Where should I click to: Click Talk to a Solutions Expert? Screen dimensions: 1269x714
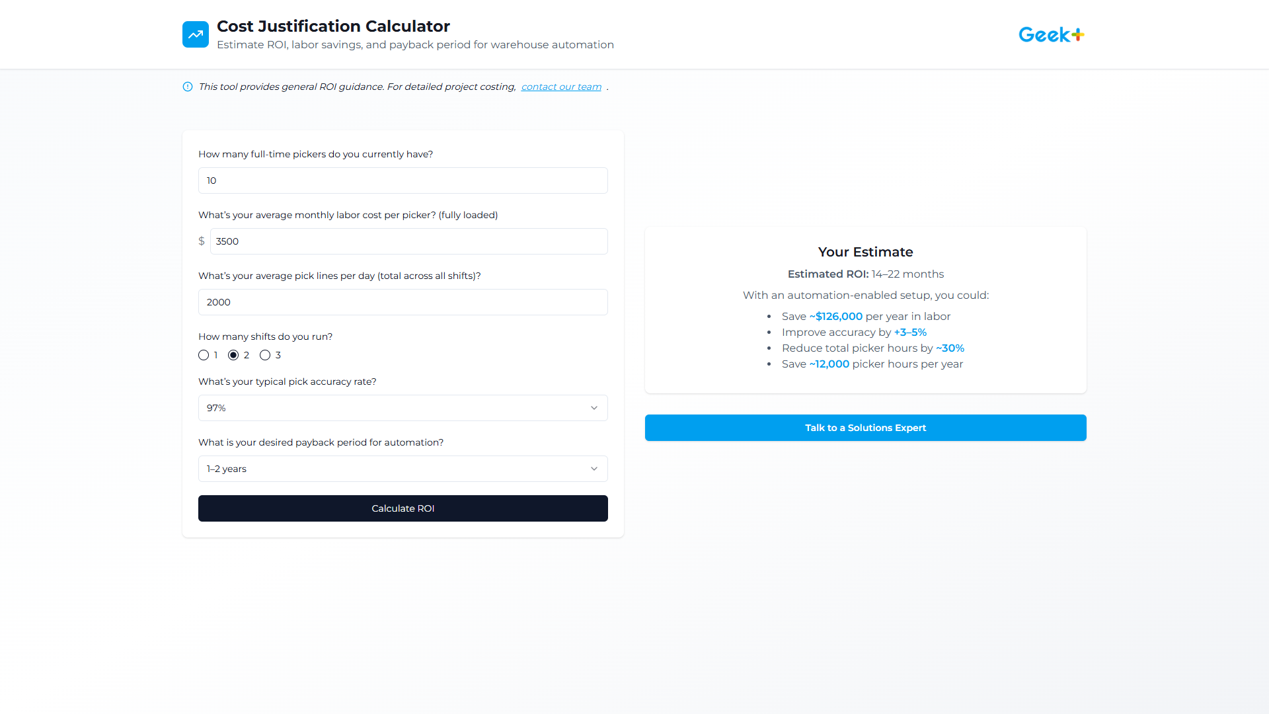click(x=865, y=428)
